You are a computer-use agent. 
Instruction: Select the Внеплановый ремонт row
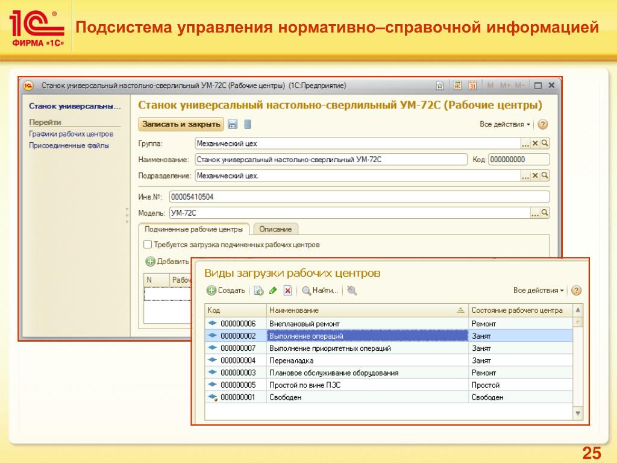click(389, 324)
